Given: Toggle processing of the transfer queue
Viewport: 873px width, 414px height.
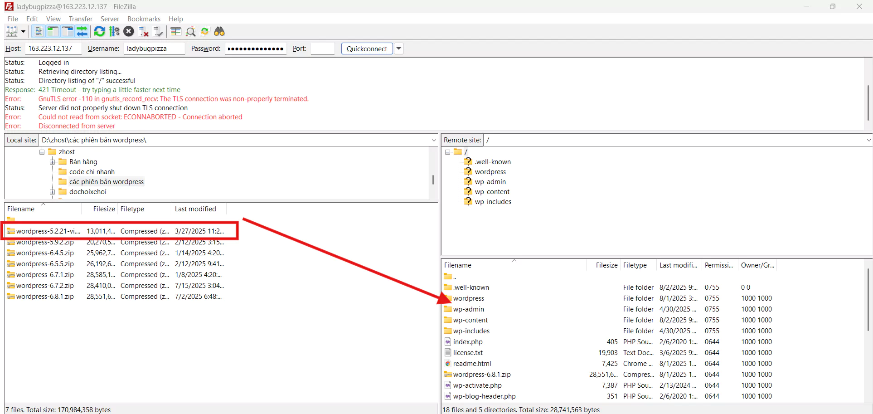Looking at the screenshot, I should tap(114, 31).
